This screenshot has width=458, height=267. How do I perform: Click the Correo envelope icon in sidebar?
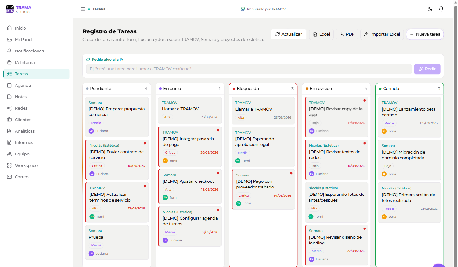(9, 177)
